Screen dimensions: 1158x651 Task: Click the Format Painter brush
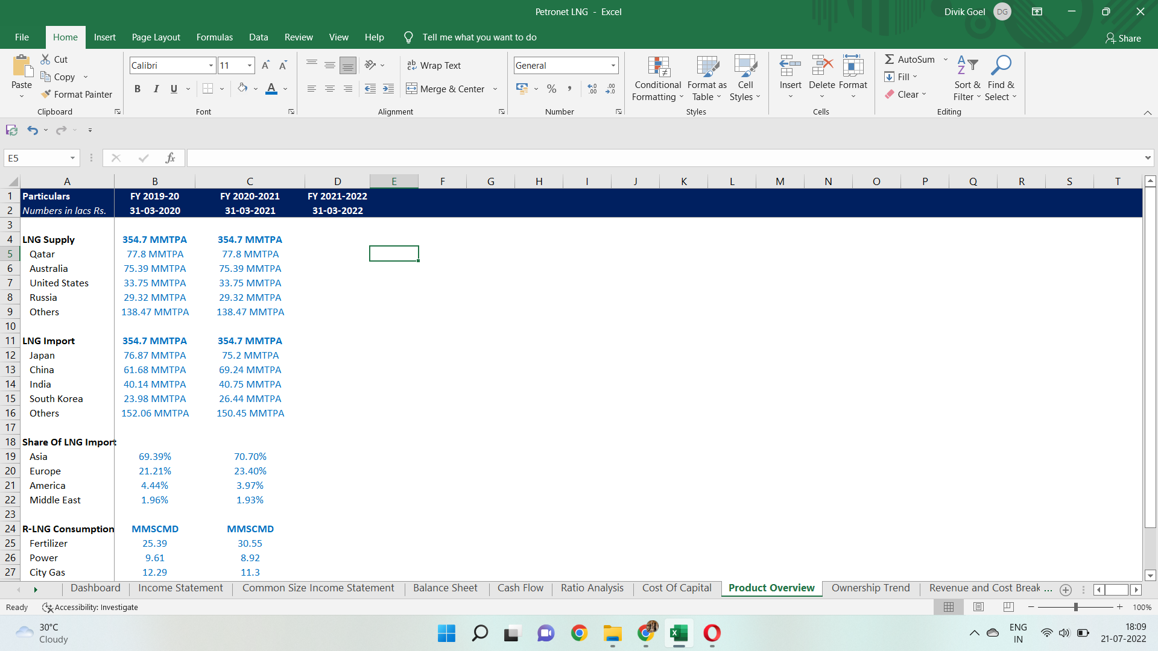[46, 94]
